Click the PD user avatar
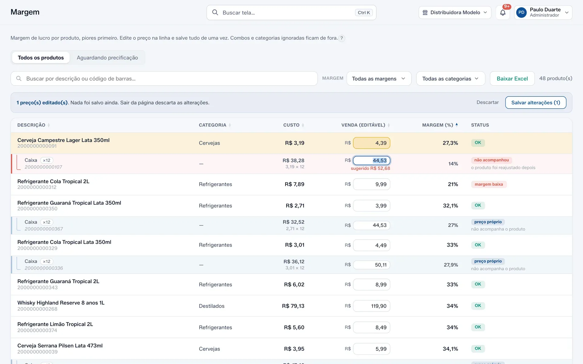Image resolution: width=583 pixels, height=364 pixels. point(521,12)
